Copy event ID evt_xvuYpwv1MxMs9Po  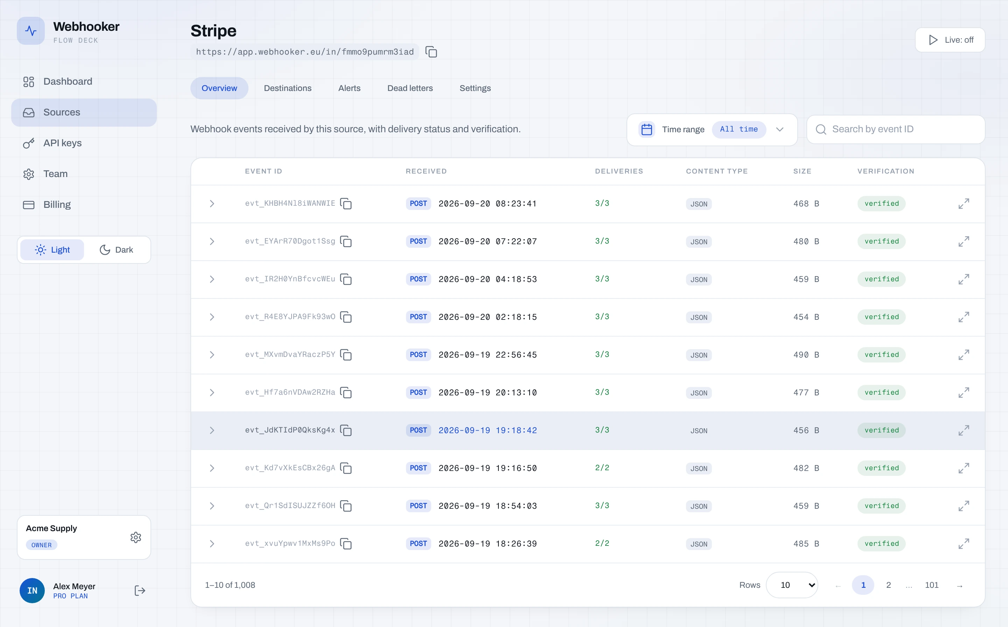pos(345,543)
